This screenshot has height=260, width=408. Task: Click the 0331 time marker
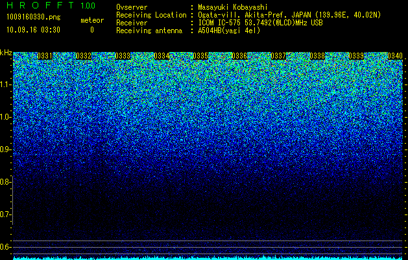point(45,56)
